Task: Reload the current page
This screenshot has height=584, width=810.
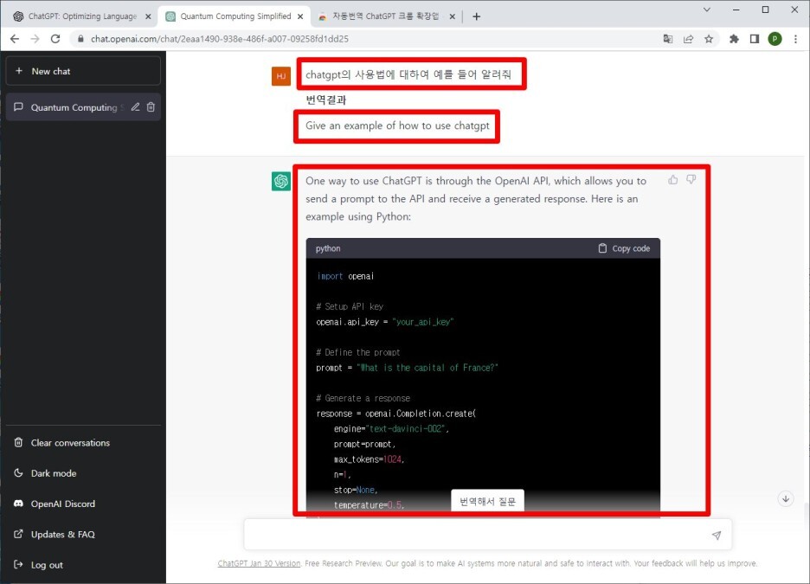Action: 55,39
